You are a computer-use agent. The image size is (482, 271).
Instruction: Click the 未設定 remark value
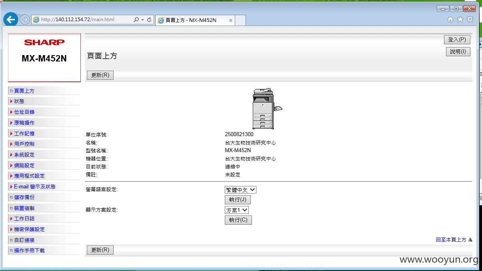tap(233, 175)
